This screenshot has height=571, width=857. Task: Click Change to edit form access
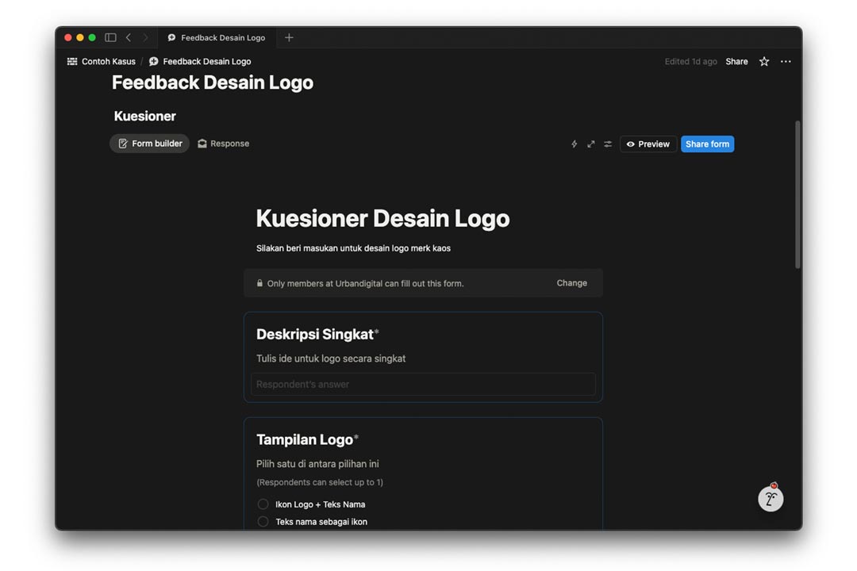point(571,283)
